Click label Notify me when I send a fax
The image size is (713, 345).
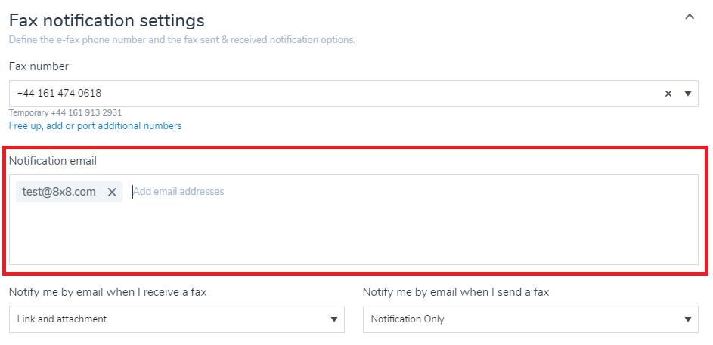pyautogui.click(x=456, y=292)
